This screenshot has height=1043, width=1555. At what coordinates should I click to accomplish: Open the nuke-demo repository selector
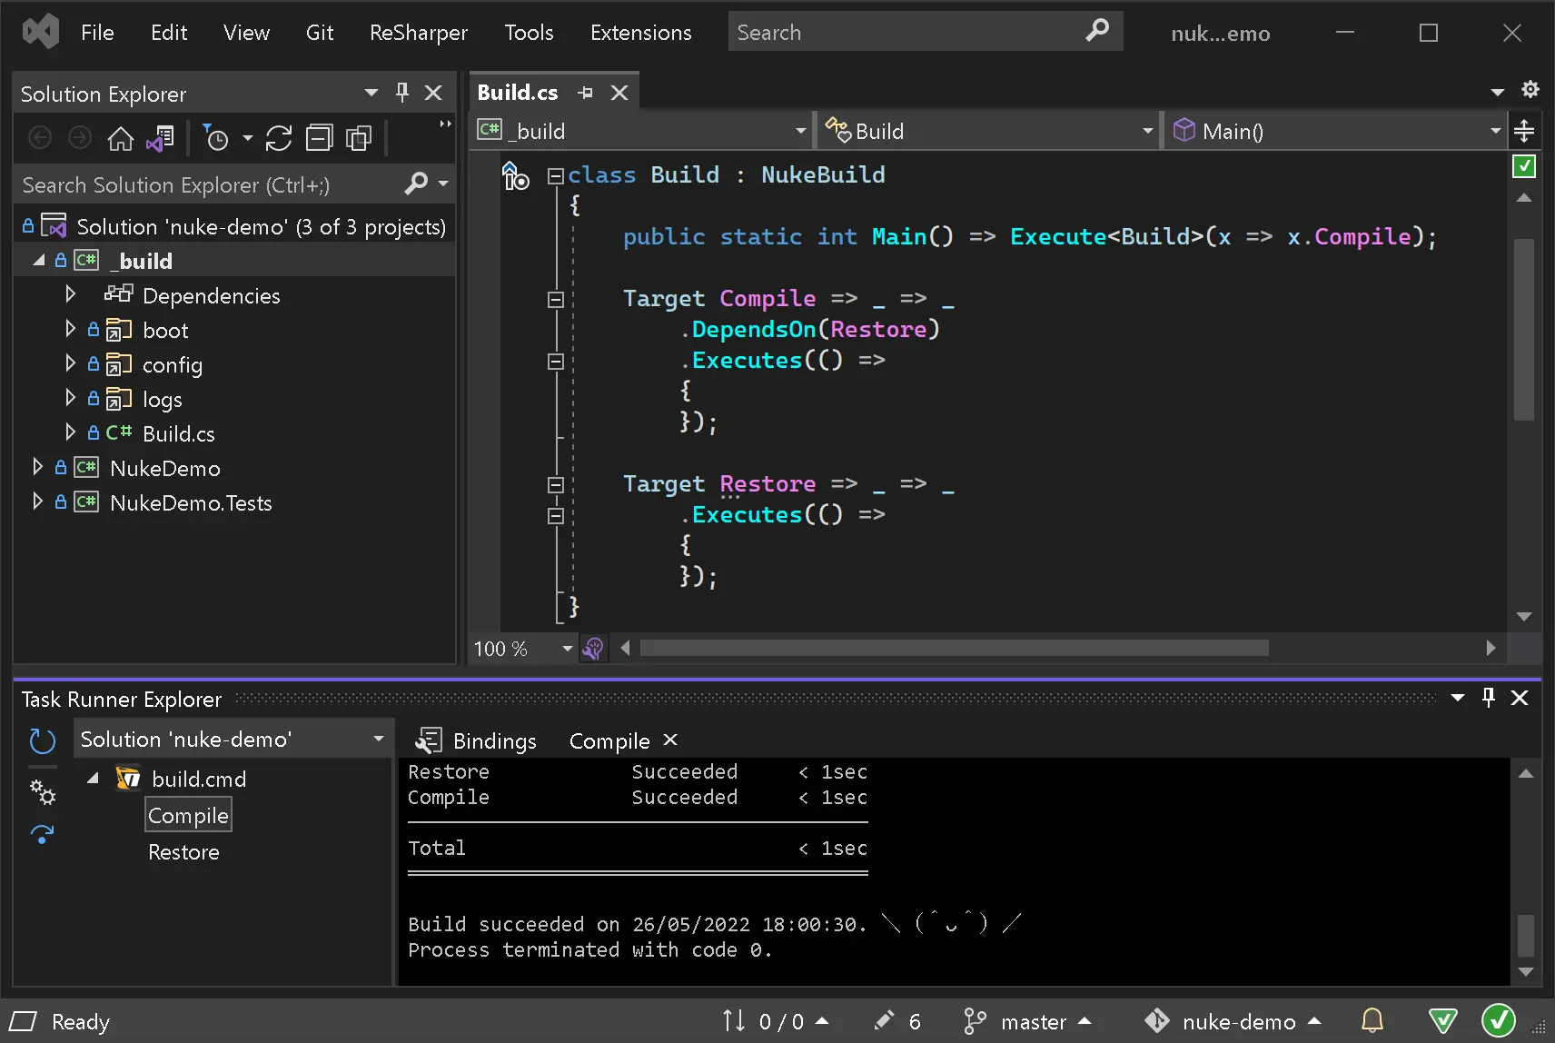click(x=1233, y=1021)
